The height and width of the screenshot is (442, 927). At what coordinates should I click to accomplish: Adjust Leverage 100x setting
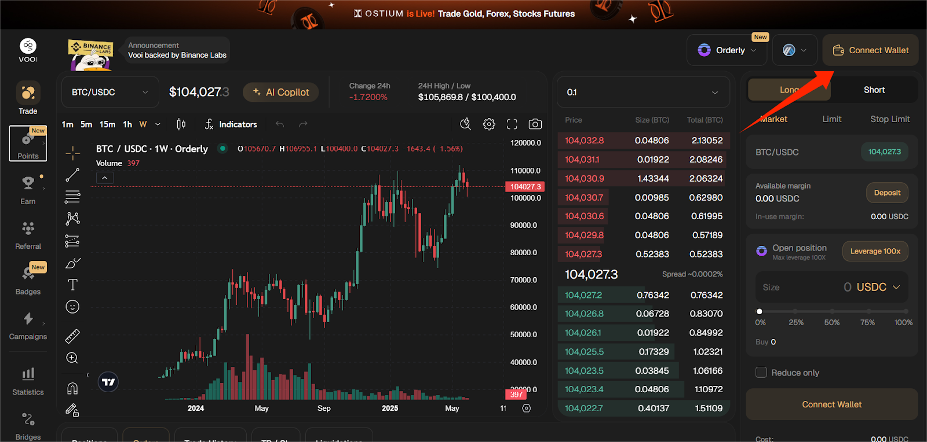(875, 251)
